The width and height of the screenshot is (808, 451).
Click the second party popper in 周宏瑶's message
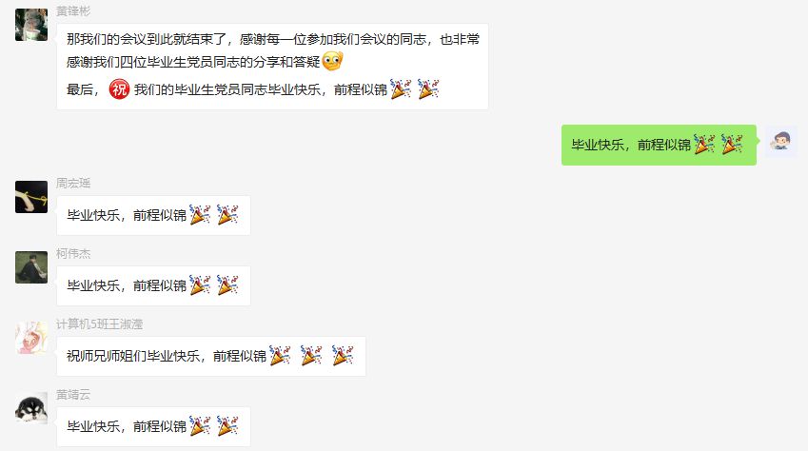pos(227,214)
